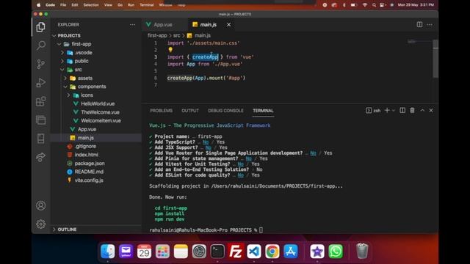This screenshot has width=470, height=264.
Task: Click the editor vertical scrollbar
Action: click(435, 59)
